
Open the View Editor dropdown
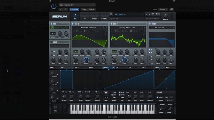click(163, 9)
